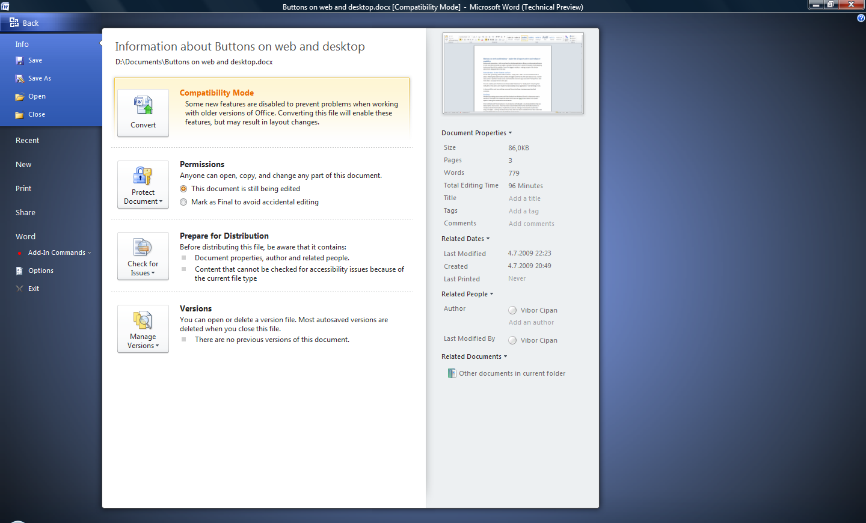Click the document preview thumbnail
866x523 pixels.
click(x=513, y=73)
